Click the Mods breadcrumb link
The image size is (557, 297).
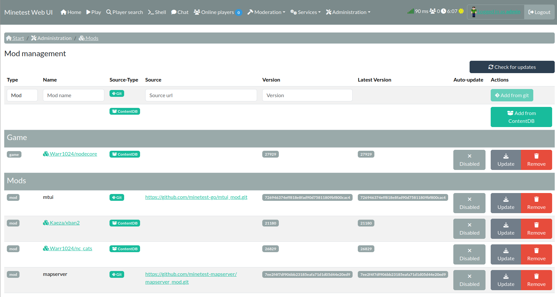point(88,38)
